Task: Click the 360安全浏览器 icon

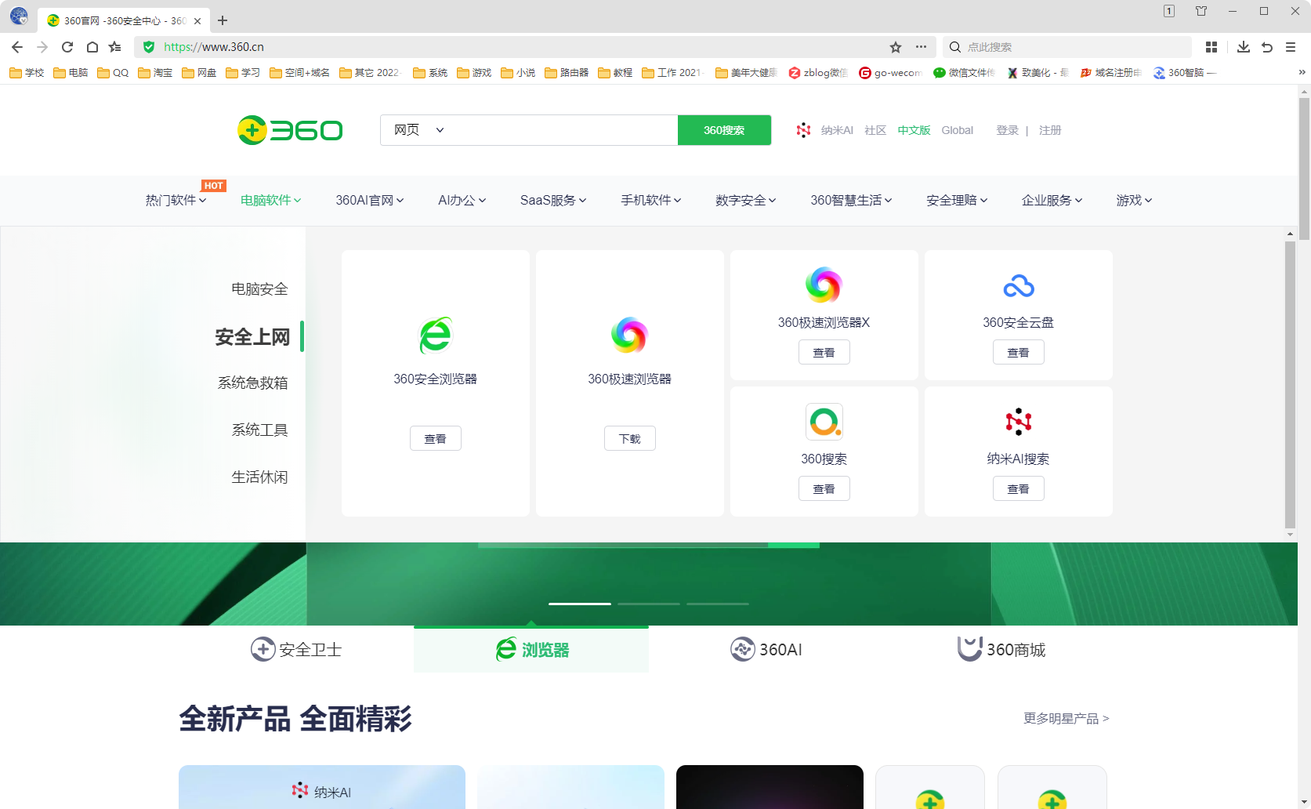Action: tap(436, 336)
